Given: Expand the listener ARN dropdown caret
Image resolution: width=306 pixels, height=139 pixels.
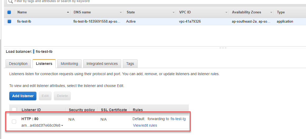Looking at the screenshot, I should coord(62,126).
